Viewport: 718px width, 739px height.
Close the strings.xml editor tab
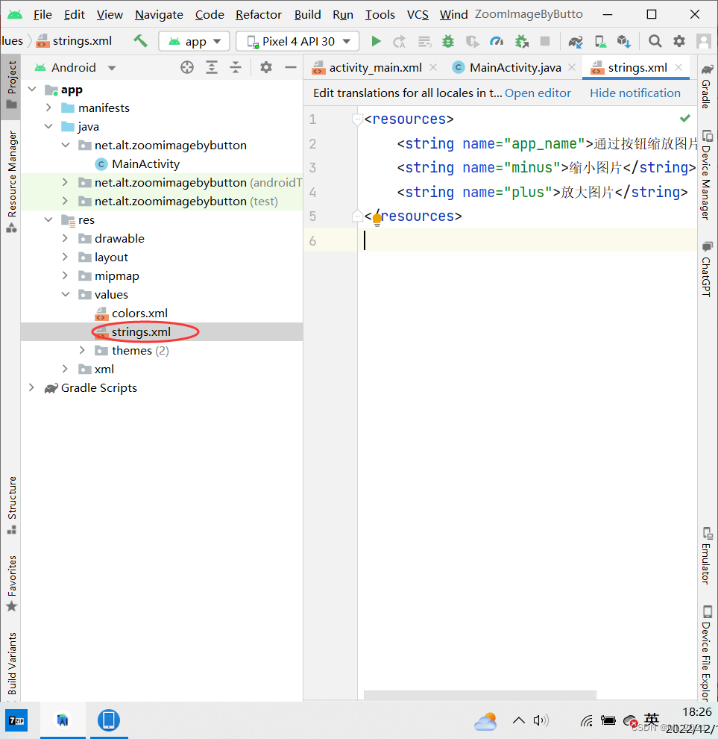tap(678, 67)
